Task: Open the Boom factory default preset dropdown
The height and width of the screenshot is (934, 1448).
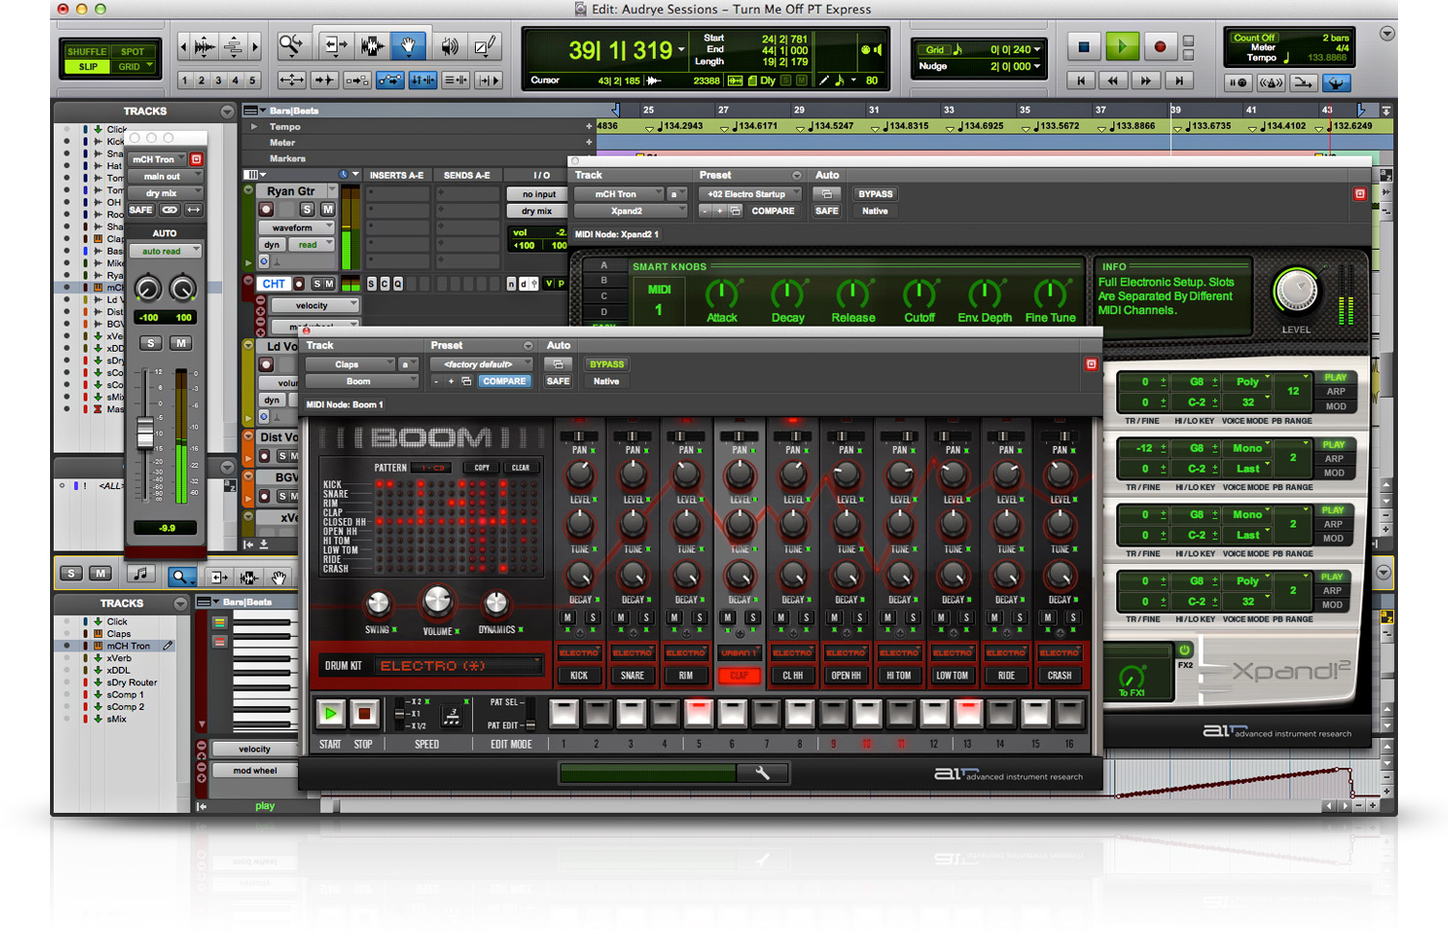Action: 481,364
